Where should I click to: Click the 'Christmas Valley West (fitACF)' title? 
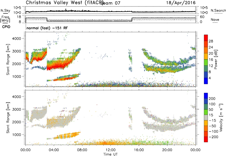coord(64,3)
